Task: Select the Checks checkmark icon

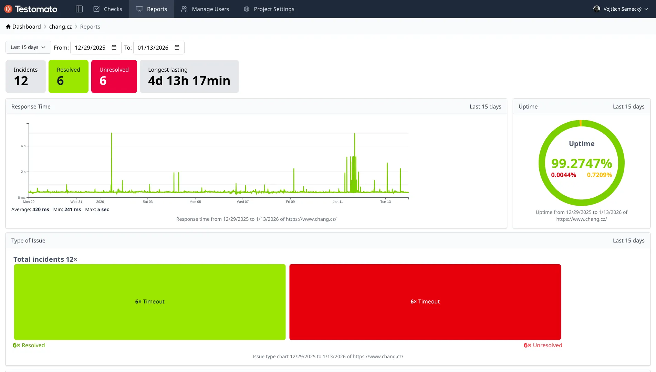Action: (x=97, y=9)
